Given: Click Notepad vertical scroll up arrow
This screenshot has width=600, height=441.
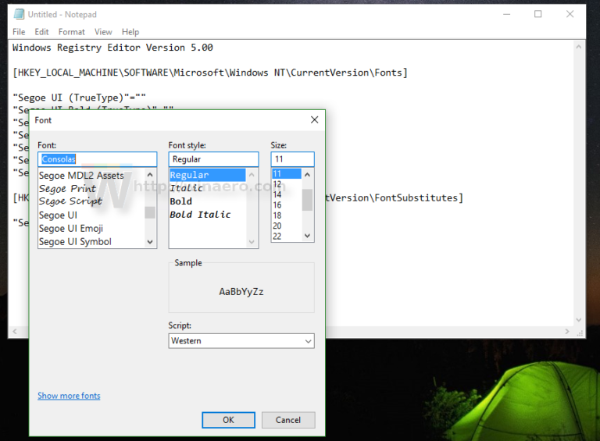Looking at the screenshot, I should 579,47.
